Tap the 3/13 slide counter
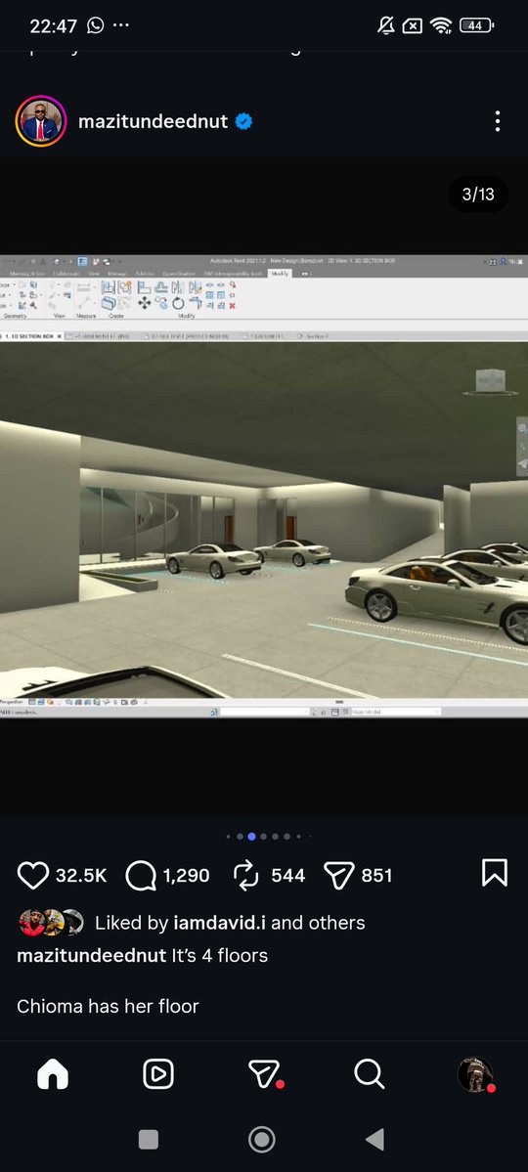This screenshot has width=528, height=1172. 478,195
